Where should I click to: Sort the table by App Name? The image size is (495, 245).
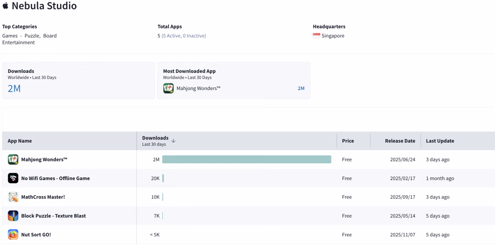click(x=20, y=141)
